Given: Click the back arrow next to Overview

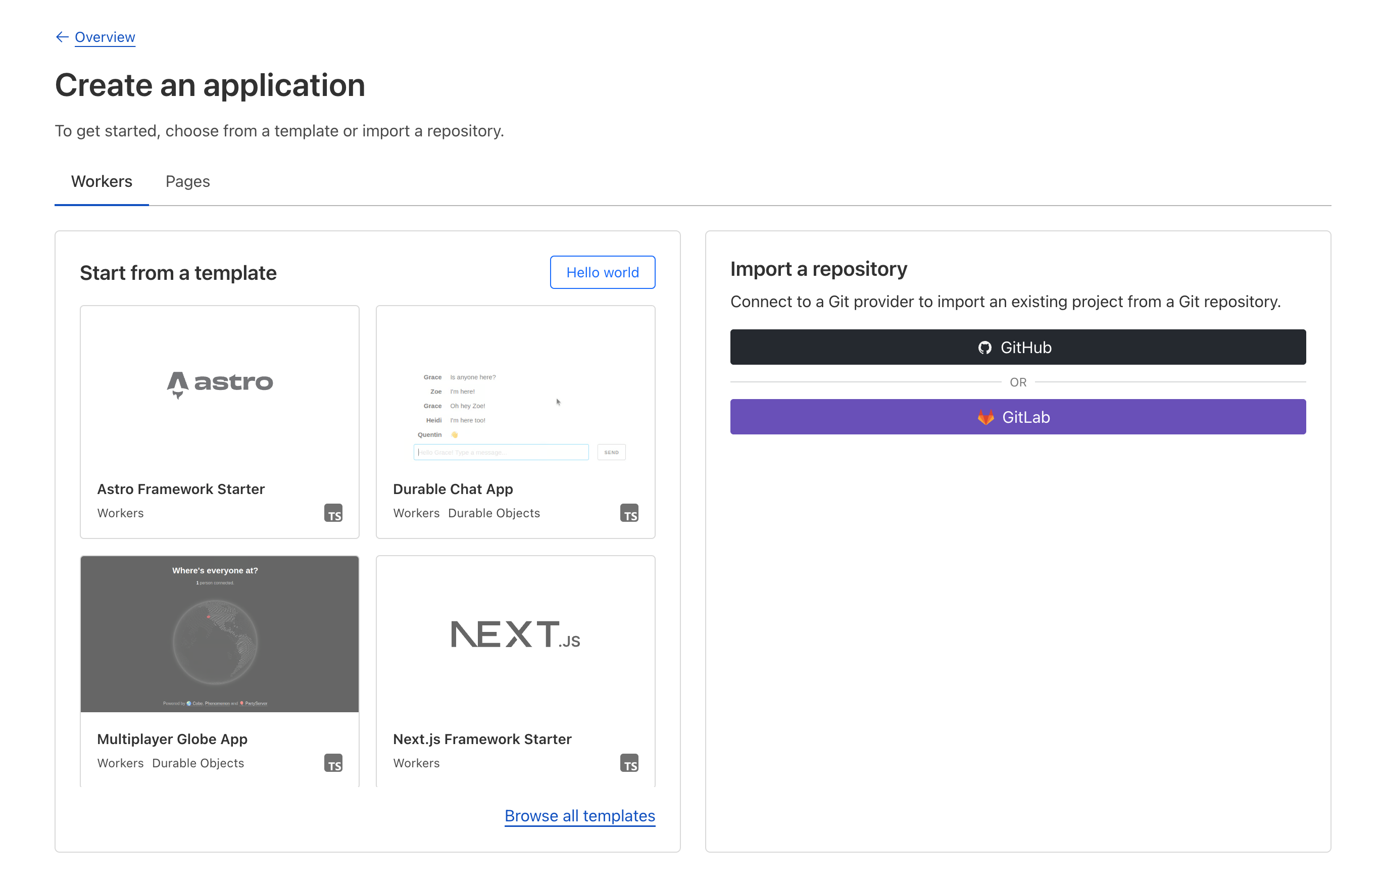Looking at the screenshot, I should pos(62,37).
